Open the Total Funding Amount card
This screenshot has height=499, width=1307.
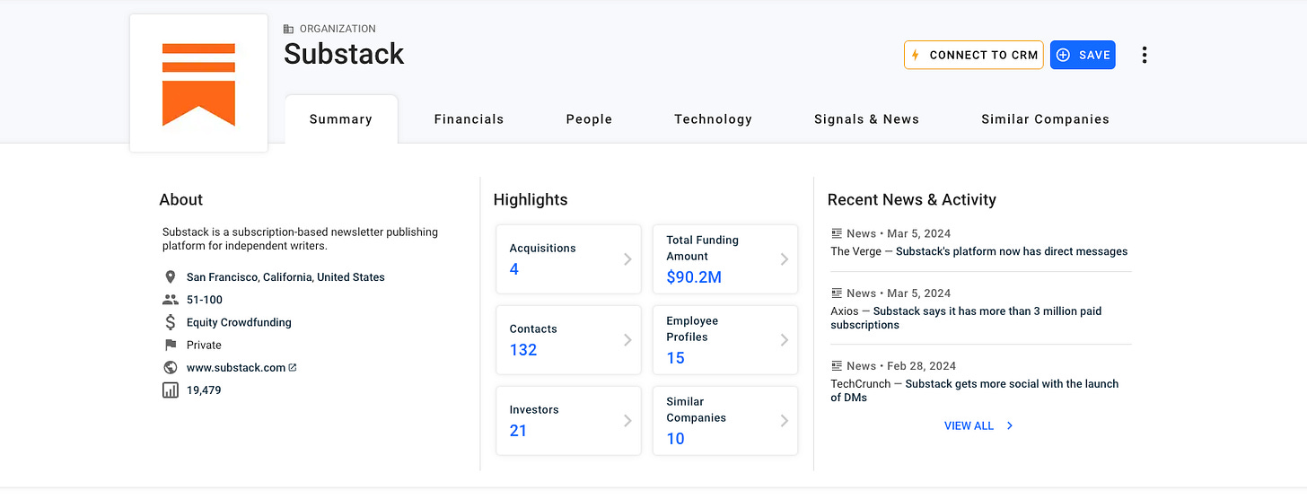click(725, 259)
